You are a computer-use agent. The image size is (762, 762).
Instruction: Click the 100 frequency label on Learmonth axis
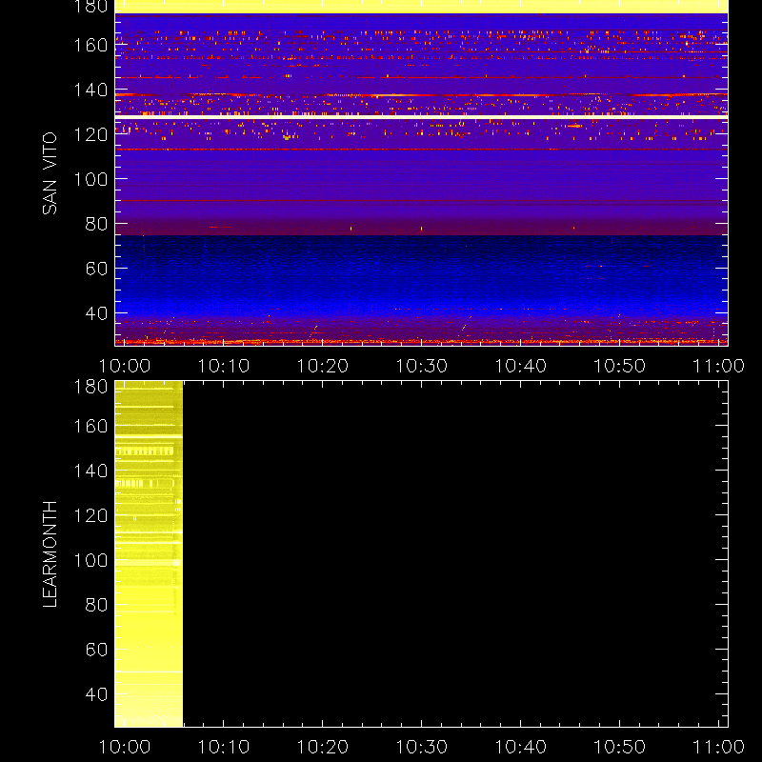(x=90, y=560)
